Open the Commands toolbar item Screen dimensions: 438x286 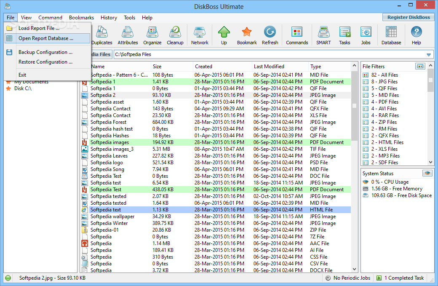pos(297,35)
